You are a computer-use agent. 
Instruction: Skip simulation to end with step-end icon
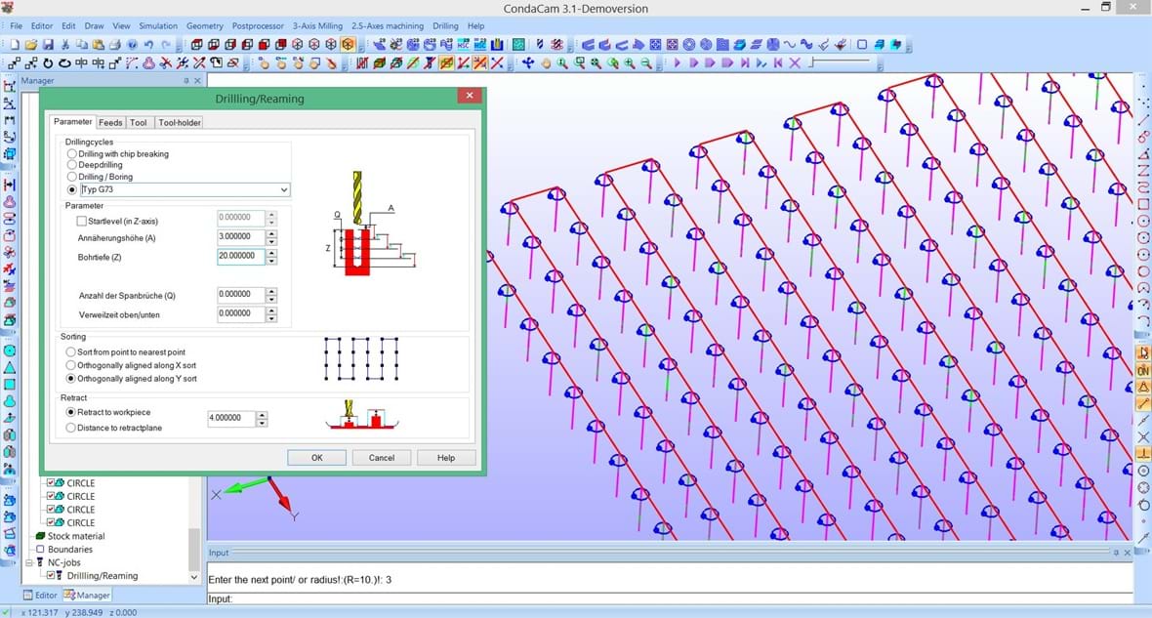pyautogui.click(x=745, y=63)
